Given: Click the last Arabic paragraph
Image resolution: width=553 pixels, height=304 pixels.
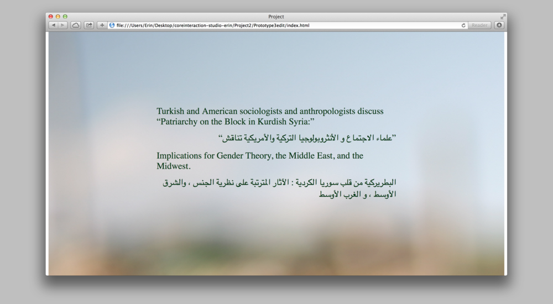Looking at the screenshot, I should [x=279, y=188].
